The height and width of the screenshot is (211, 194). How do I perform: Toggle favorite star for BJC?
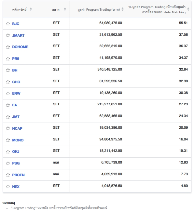coord(8,24)
